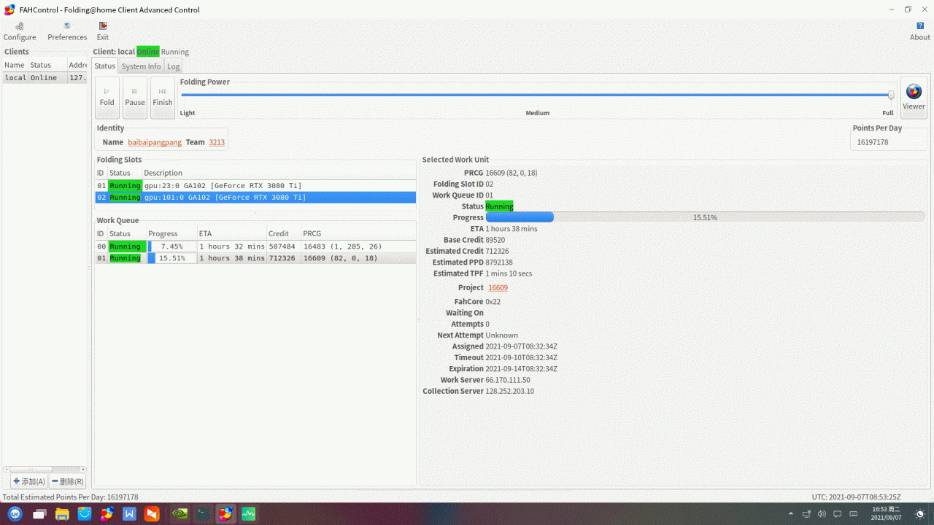The height and width of the screenshot is (525, 934).
Task: Click the Work Queue Credit column header
Action: point(284,233)
